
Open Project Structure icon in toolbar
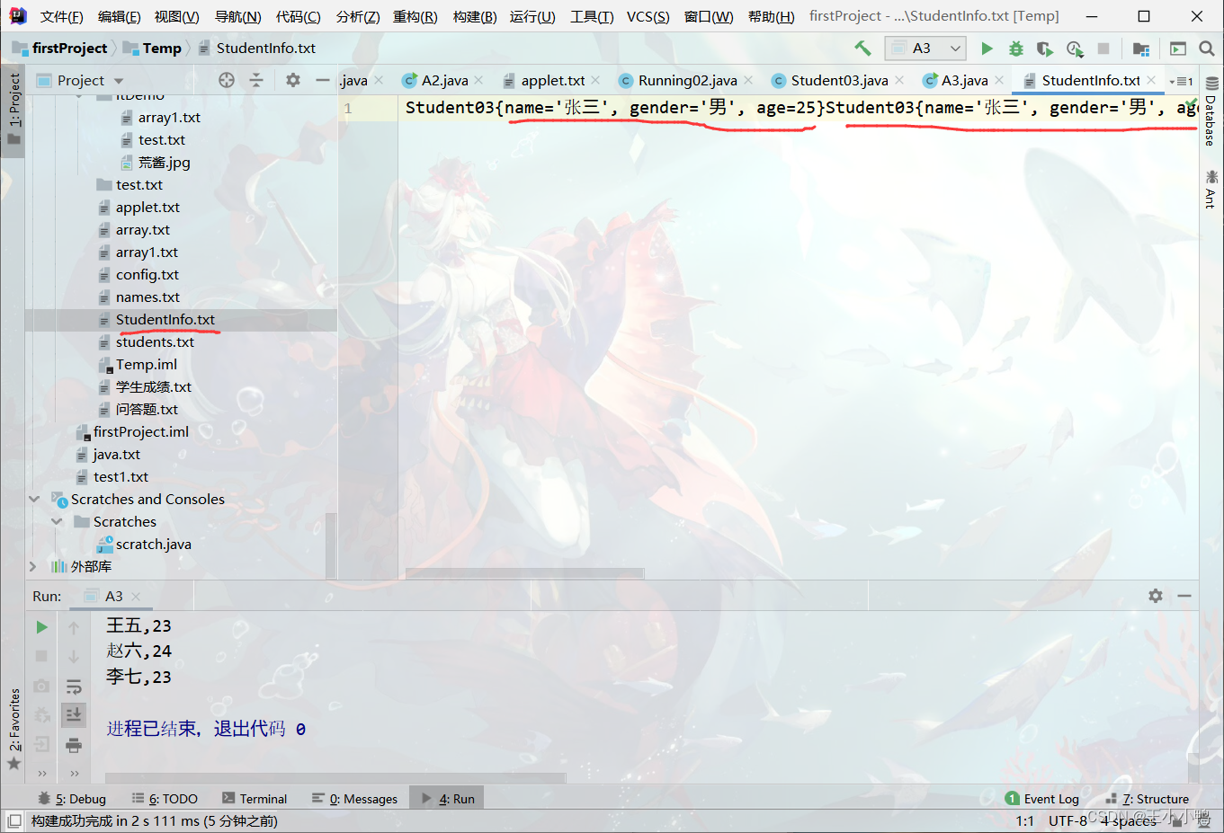point(1141,49)
